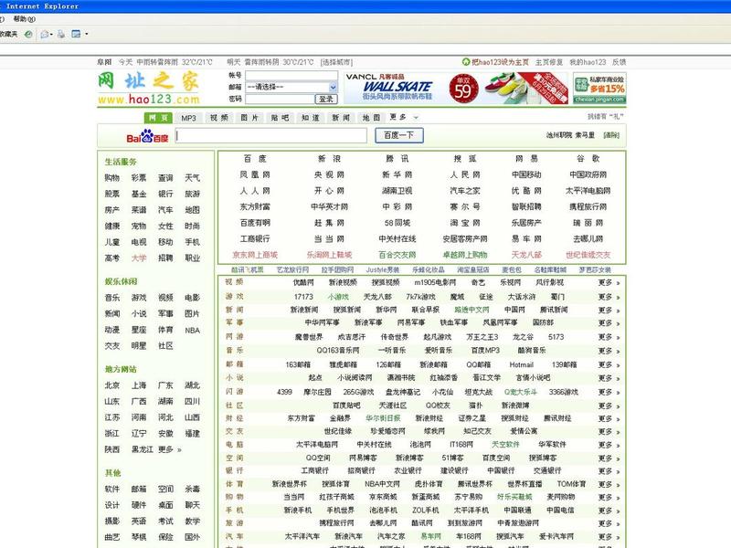The image size is (731, 548).
Task: Focus the 密码 password input field
Action: 280,99
